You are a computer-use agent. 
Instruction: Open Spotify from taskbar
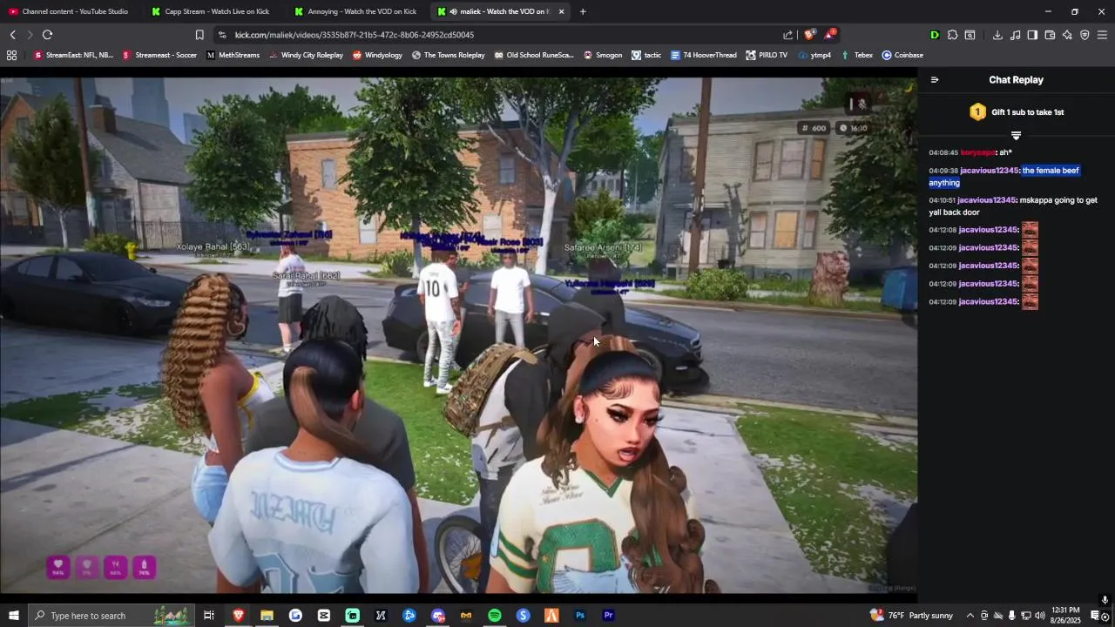coord(495,616)
